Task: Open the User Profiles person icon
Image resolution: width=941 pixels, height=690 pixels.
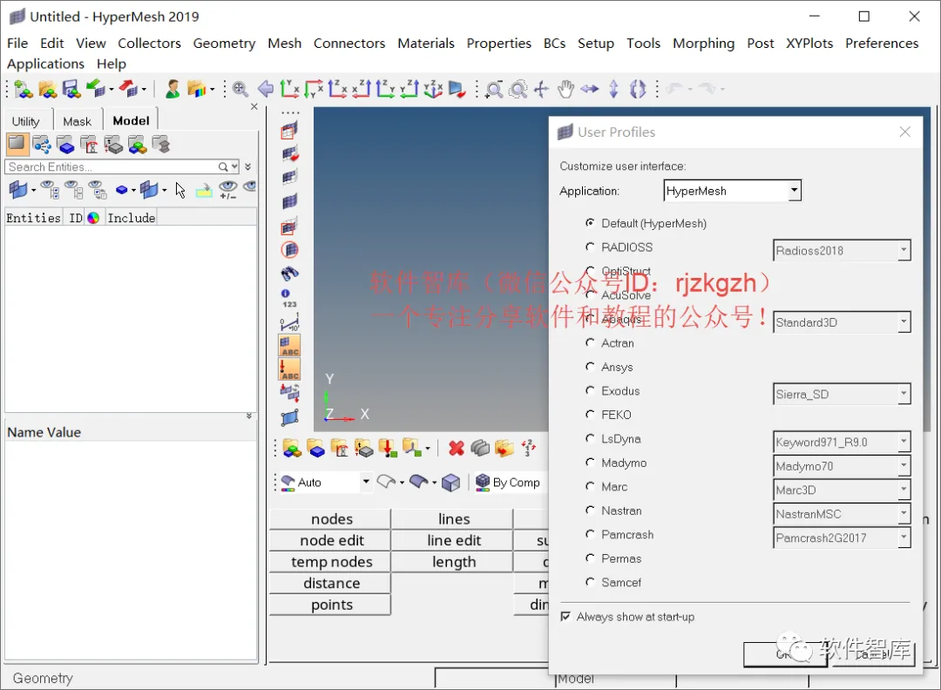Action: coord(173,90)
